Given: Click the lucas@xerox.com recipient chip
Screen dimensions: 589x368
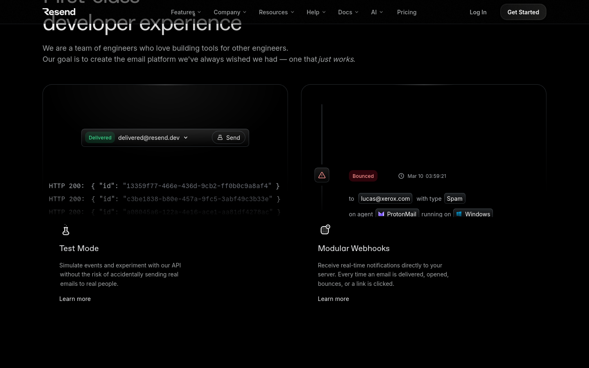Looking at the screenshot, I should pyautogui.click(x=385, y=198).
